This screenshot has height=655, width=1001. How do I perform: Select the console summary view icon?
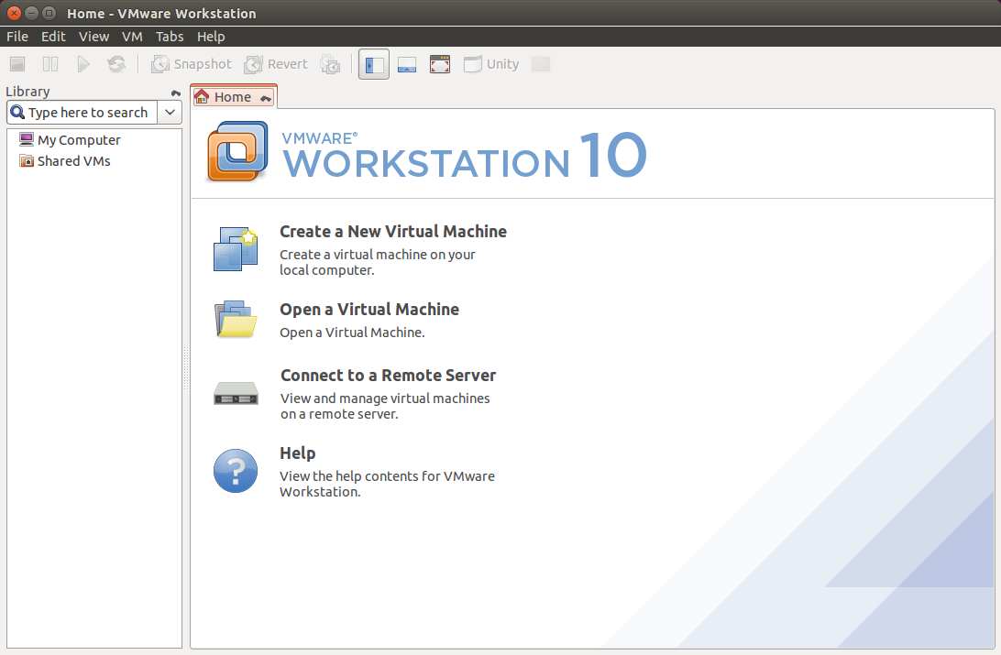(406, 63)
